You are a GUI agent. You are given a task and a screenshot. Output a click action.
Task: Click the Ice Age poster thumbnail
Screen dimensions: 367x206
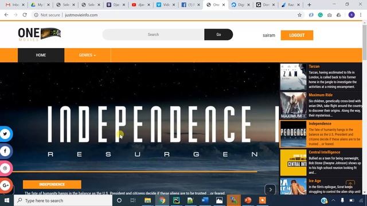coord(293,187)
